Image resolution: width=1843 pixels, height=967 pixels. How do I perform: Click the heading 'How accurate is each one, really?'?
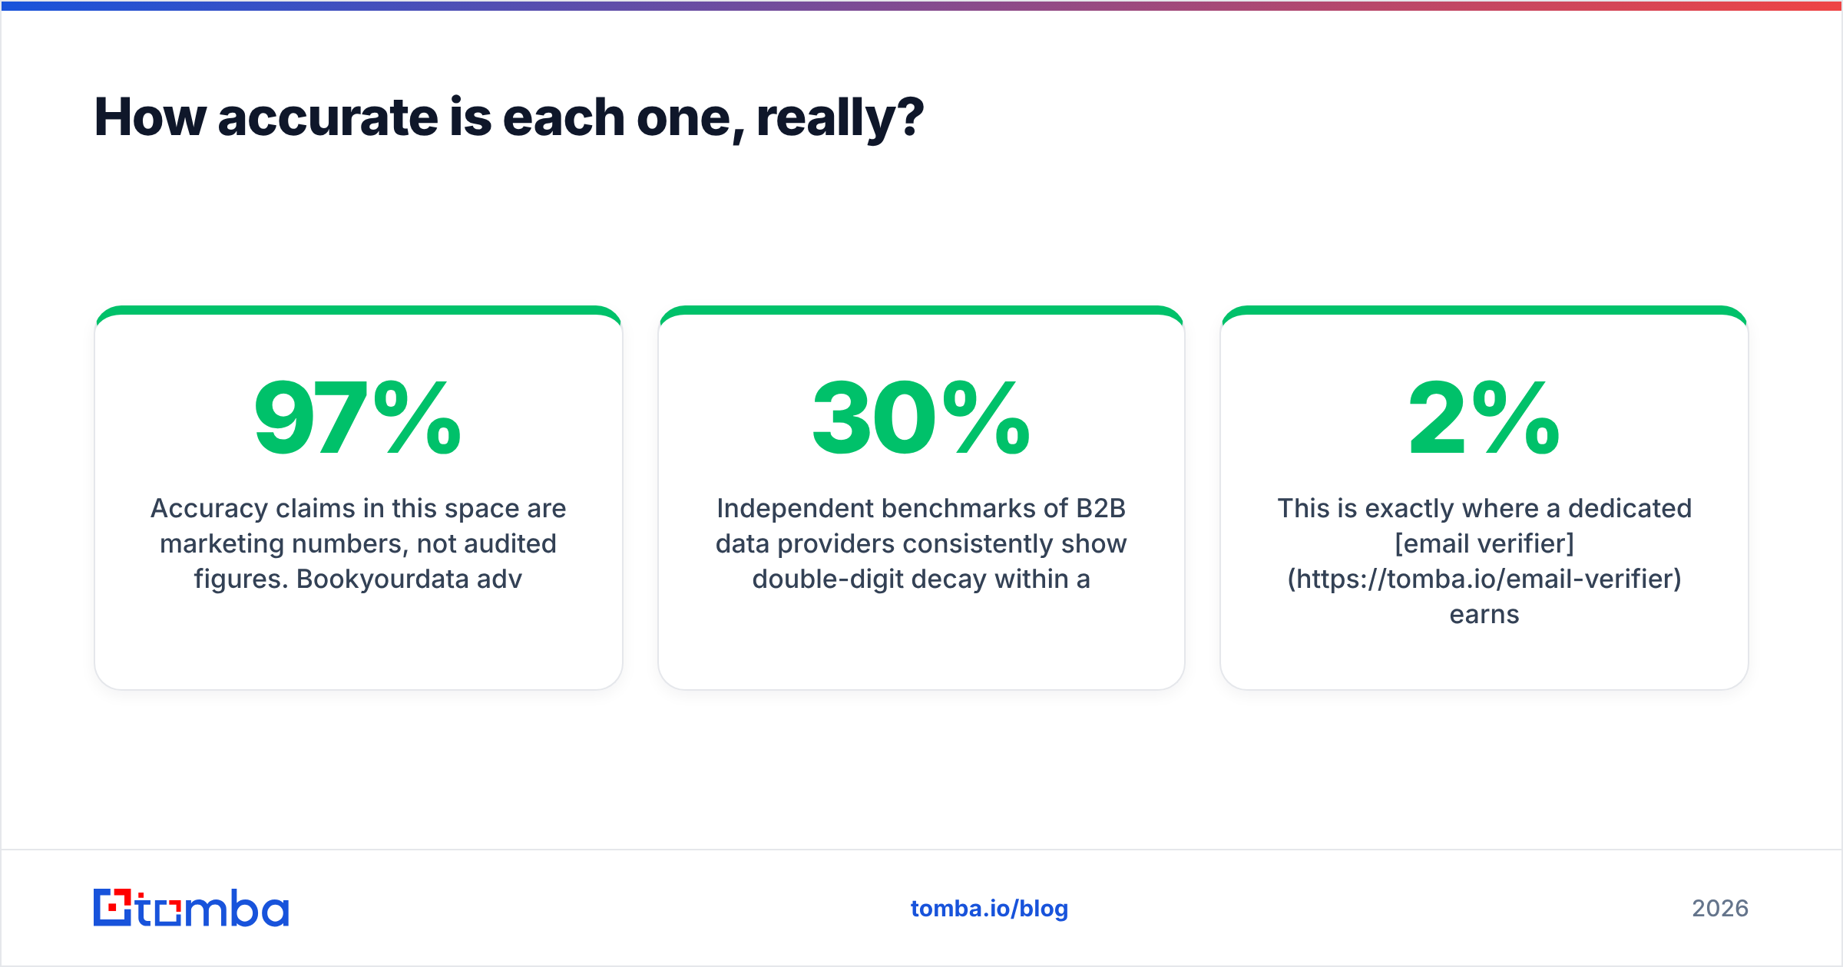coord(509,117)
